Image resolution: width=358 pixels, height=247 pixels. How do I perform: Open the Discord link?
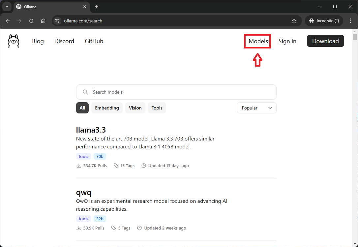[x=64, y=41]
